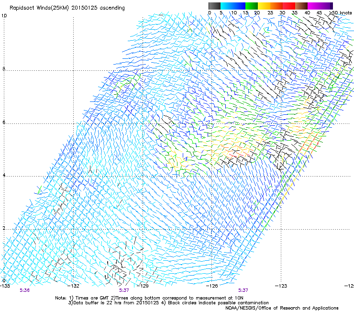354x311 pixels.
Task: Click the latitude label '10'
Action: pos(4,16)
